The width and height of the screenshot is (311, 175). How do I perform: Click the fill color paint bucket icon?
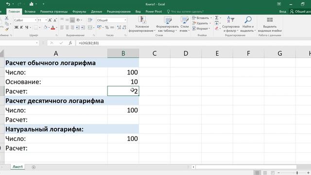(x=46, y=27)
